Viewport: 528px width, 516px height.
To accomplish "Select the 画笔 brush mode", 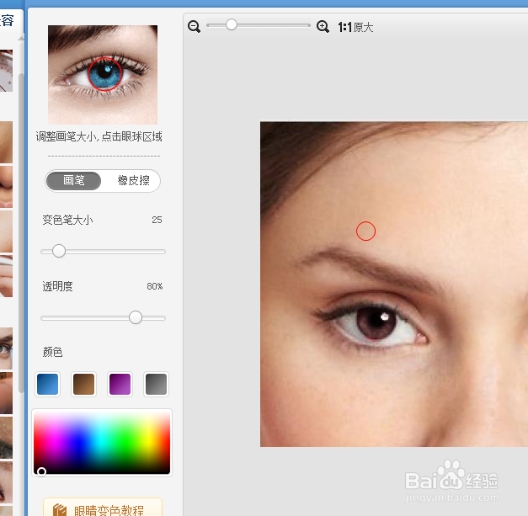I will point(74,181).
